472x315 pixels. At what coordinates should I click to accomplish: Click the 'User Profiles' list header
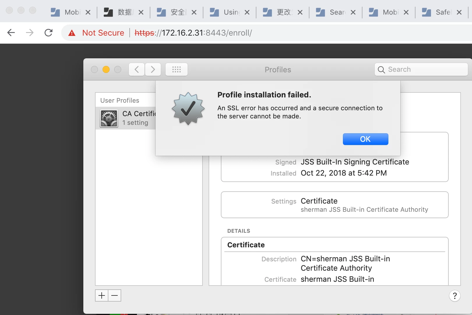pos(120,100)
